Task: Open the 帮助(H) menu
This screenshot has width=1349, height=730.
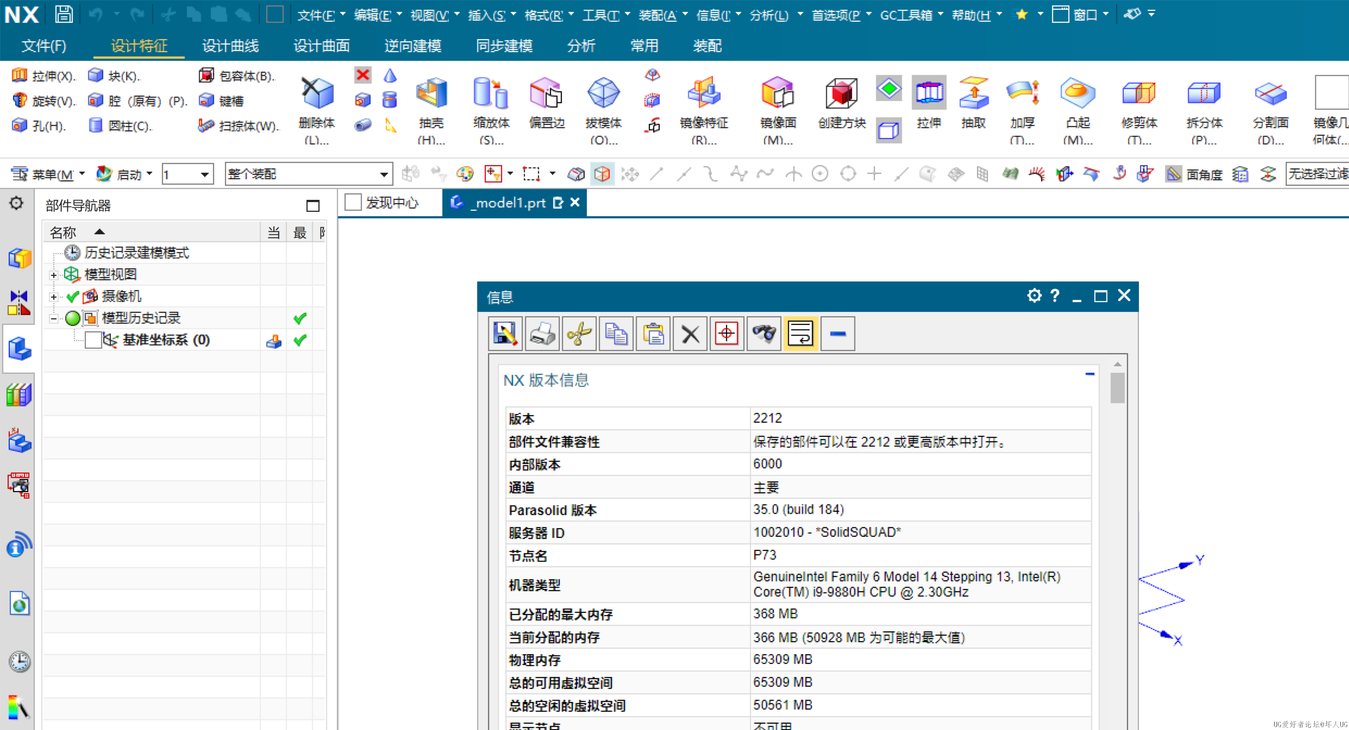Action: [976, 14]
